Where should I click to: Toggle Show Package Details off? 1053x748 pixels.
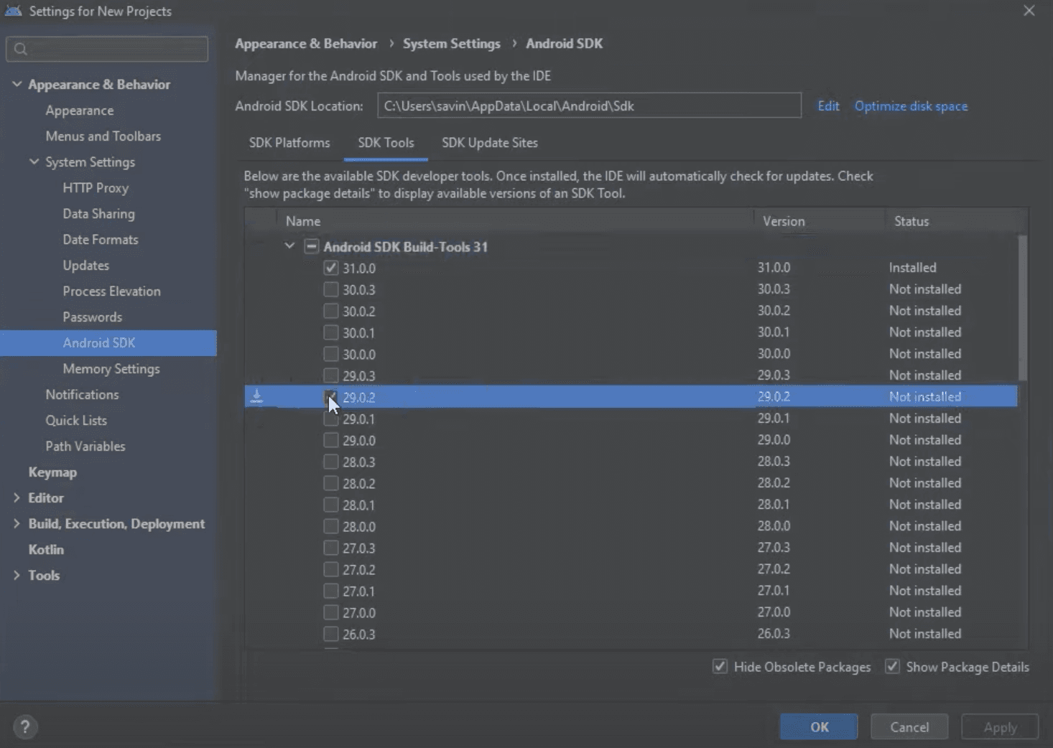coord(892,666)
